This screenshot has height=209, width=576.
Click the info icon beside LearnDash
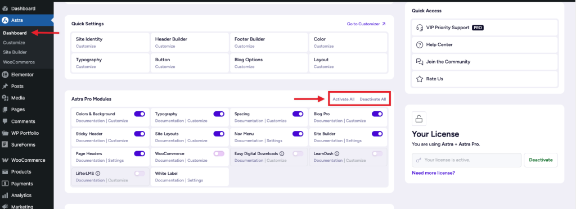point(337,153)
